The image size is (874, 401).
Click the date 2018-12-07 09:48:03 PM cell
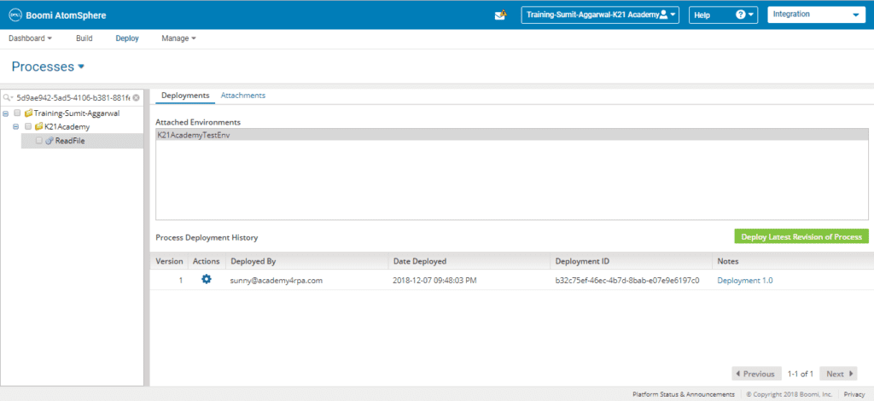(434, 281)
